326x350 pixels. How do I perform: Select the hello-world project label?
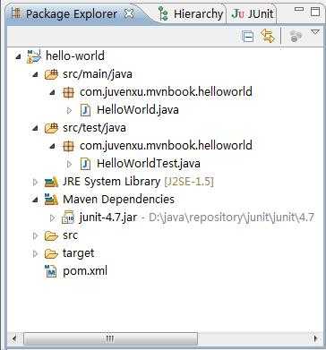[75, 56]
